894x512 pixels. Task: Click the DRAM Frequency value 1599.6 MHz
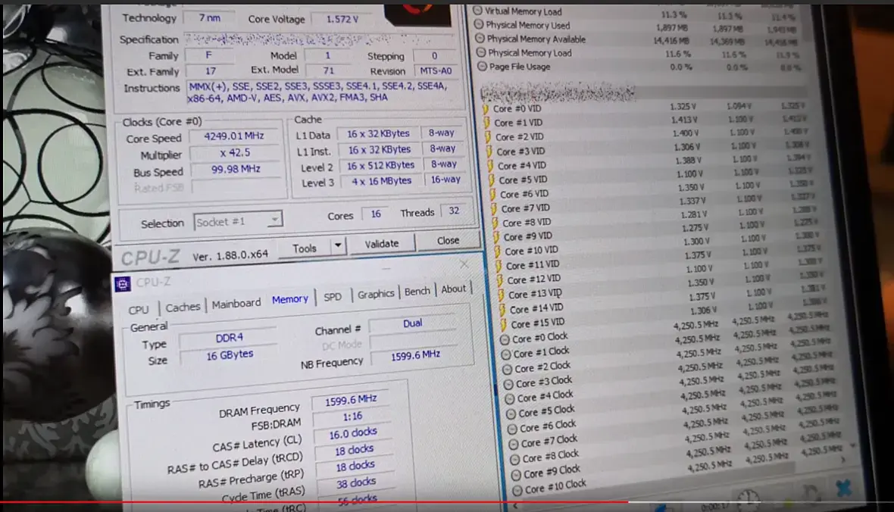click(x=351, y=401)
